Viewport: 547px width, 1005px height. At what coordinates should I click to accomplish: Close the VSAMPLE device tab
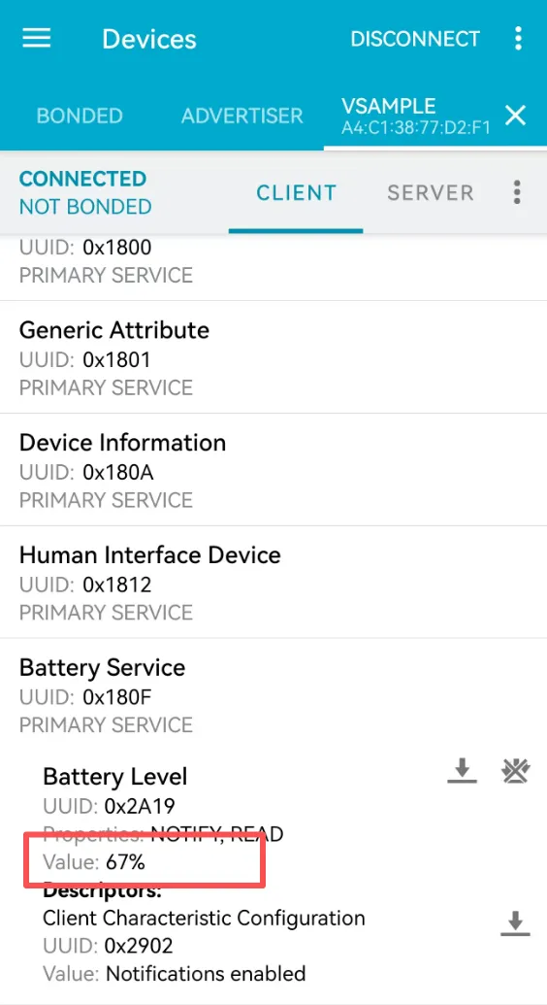[516, 116]
